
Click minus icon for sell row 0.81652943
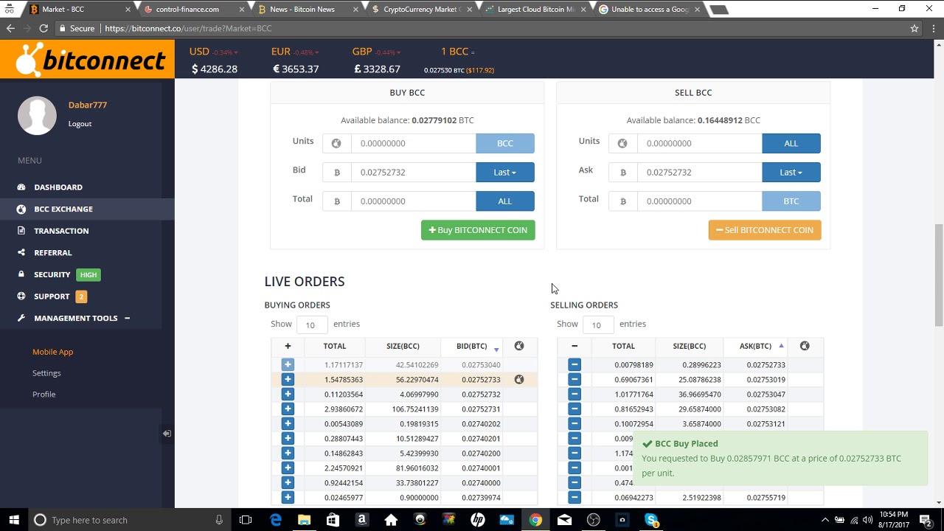click(575, 409)
